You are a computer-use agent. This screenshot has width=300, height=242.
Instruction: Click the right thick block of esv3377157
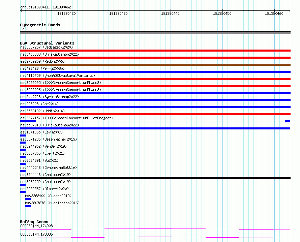pyautogui.click(x=288, y=121)
